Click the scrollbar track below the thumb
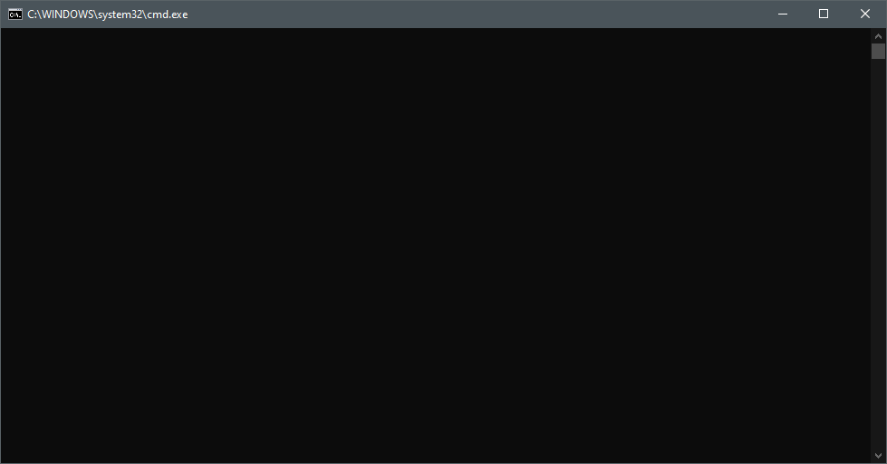This screenshot has width=887, height=464. [878, 254]
